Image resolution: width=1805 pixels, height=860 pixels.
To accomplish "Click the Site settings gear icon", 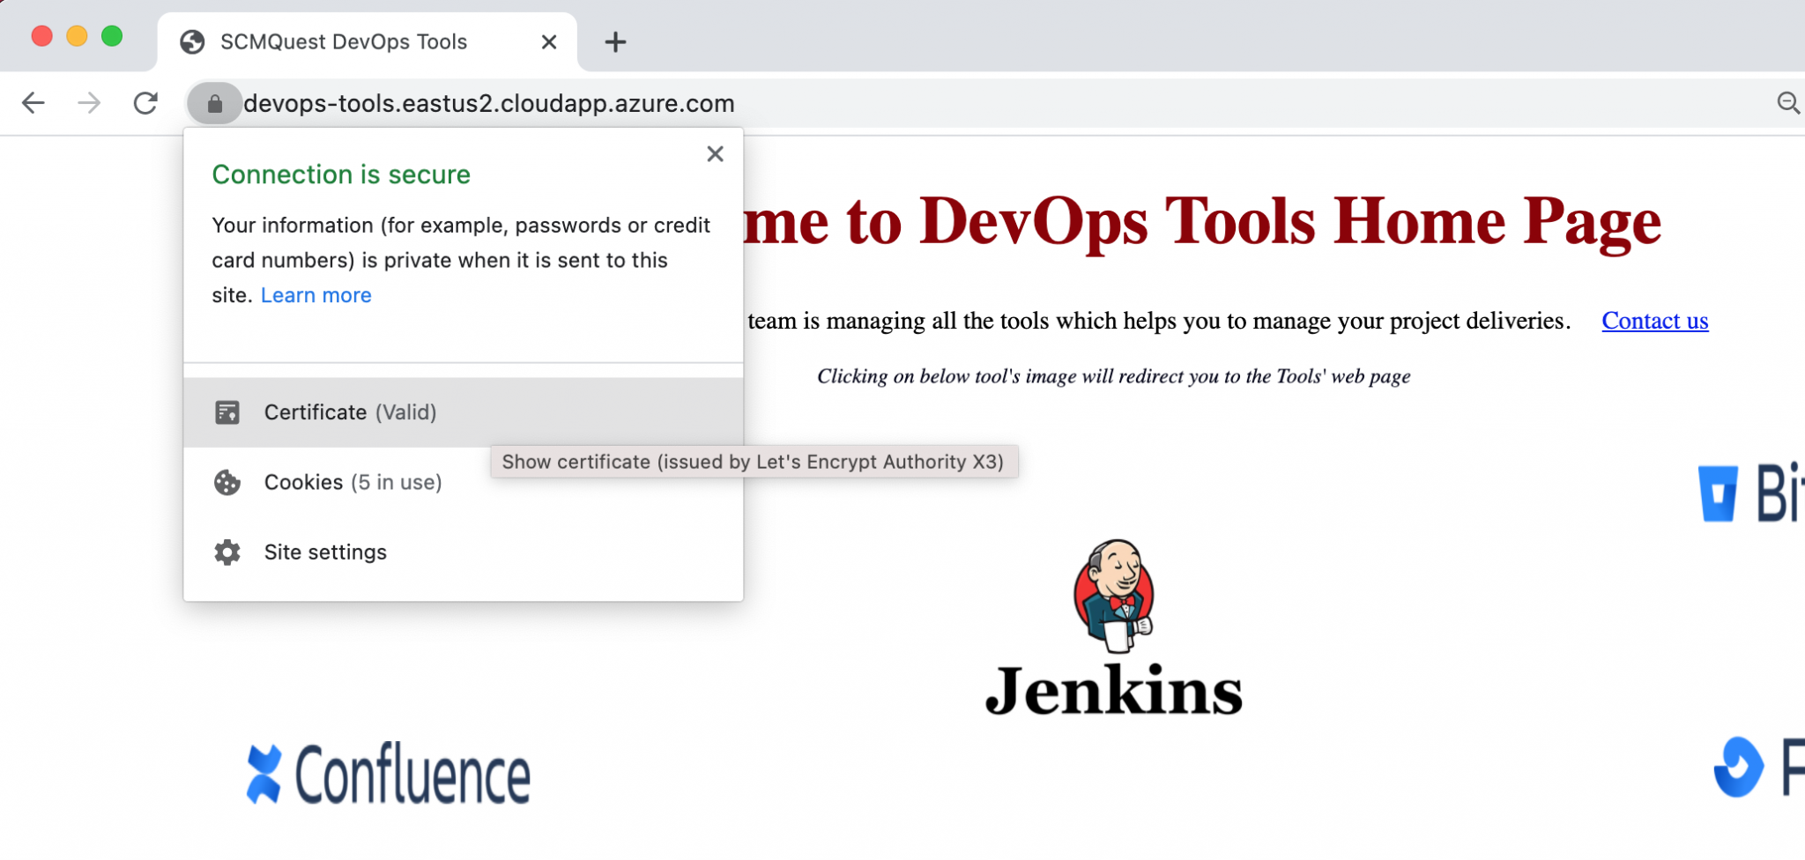I will click(x=228, y=552).
